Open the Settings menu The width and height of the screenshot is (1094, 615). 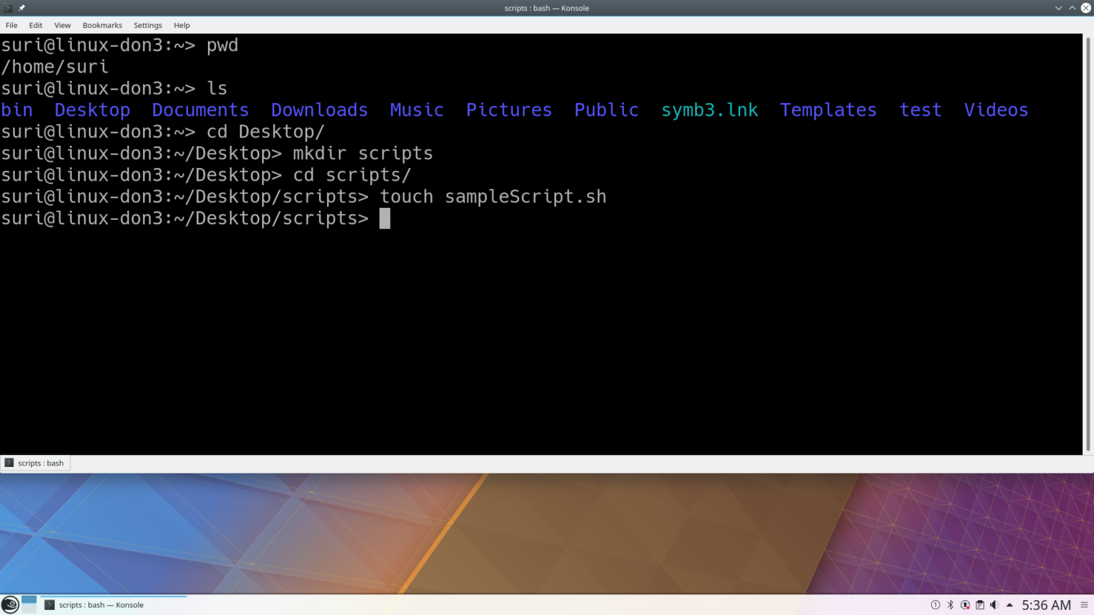147,25
